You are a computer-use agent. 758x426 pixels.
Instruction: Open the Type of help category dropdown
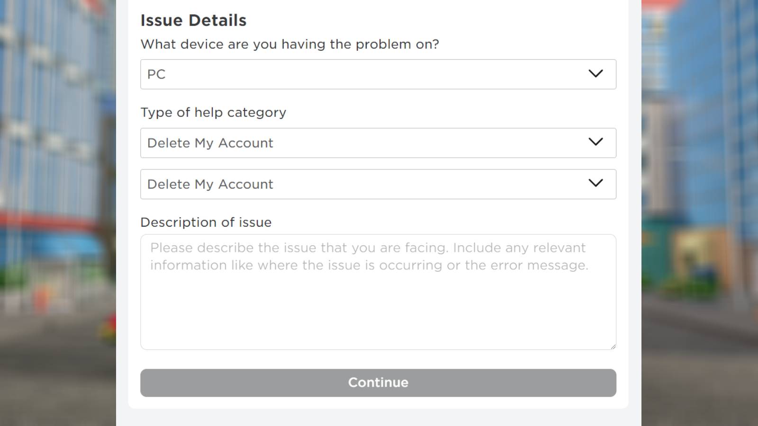coord(378,142)
